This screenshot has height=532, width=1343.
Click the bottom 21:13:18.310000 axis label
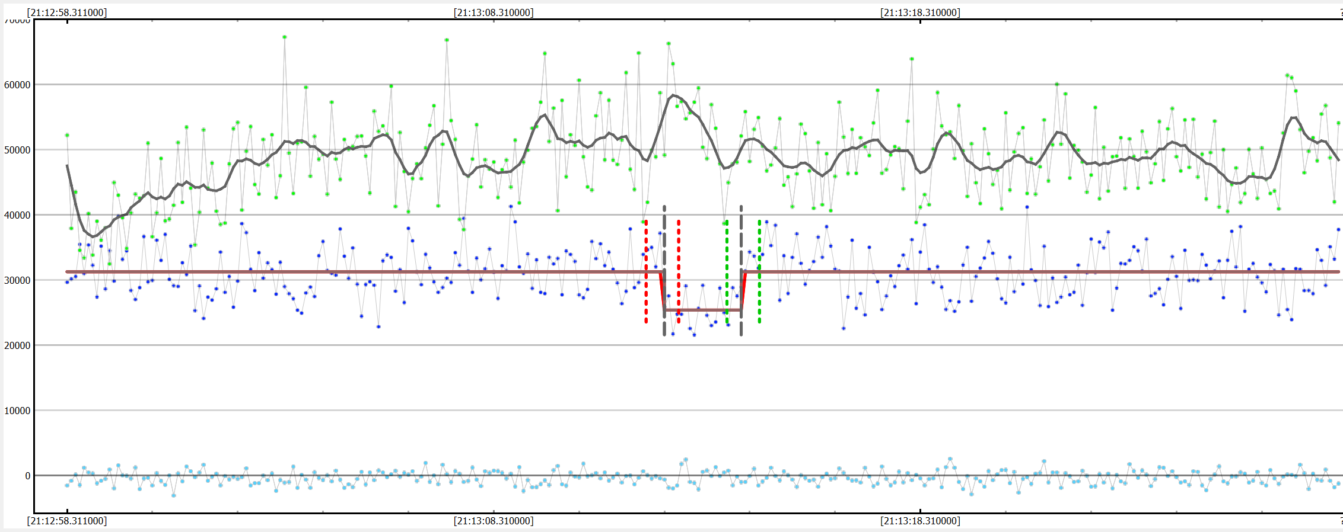pyautogui.click(x=920, y=521)
